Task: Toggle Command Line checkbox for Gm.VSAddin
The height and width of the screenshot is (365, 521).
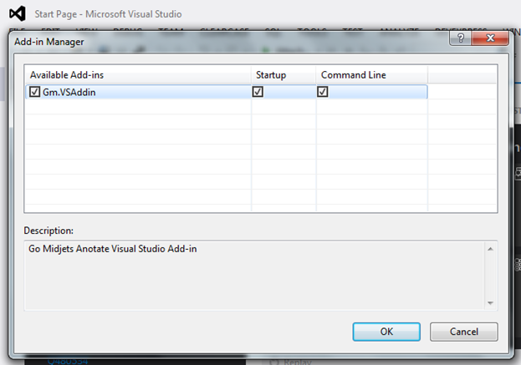Action: [x=323, y=92]
